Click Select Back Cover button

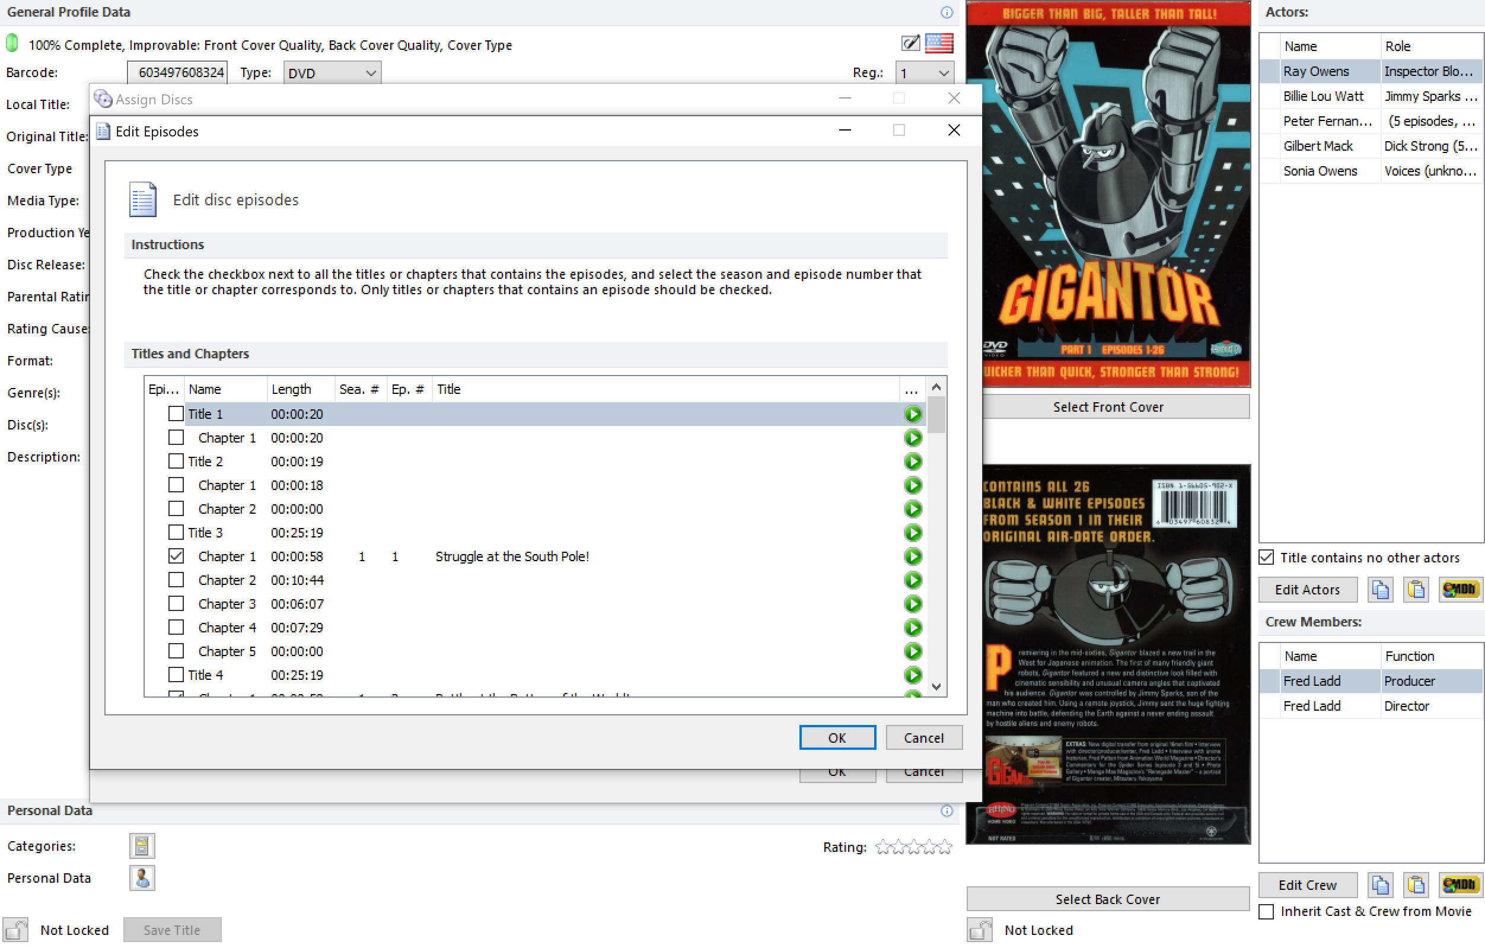(x=1108, y=899)
